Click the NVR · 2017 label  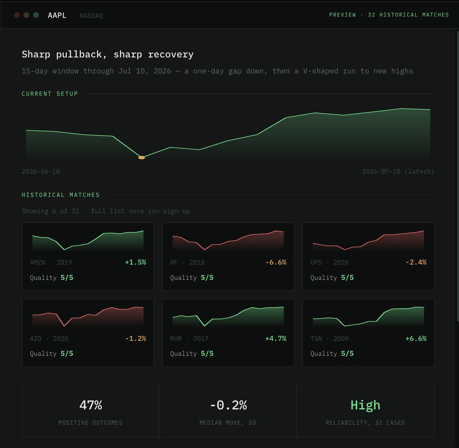click(x=189, y=338)
